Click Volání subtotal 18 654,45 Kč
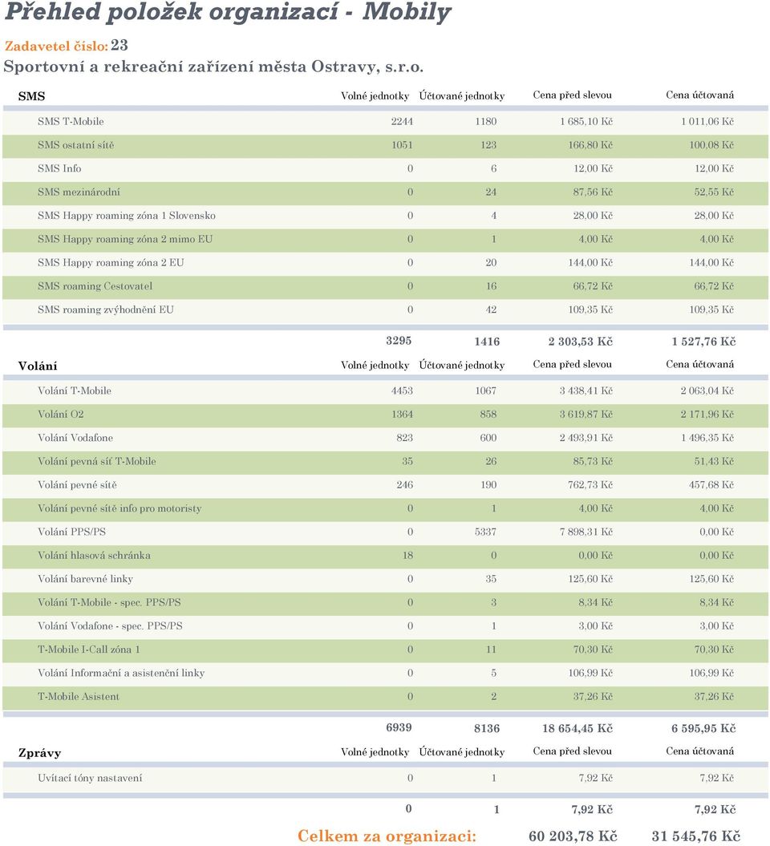Viewport: 770px width, 846px height. (577, 728)
